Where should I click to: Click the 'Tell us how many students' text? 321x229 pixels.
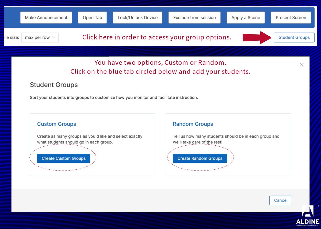(226, 139)
